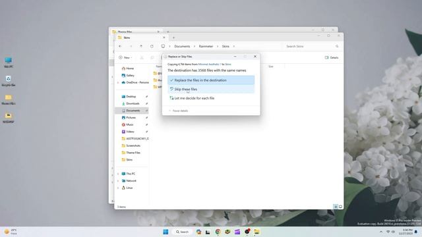Click the taskbar Search box
Viewport: 422px width, 237px height.
pos(182,232)
